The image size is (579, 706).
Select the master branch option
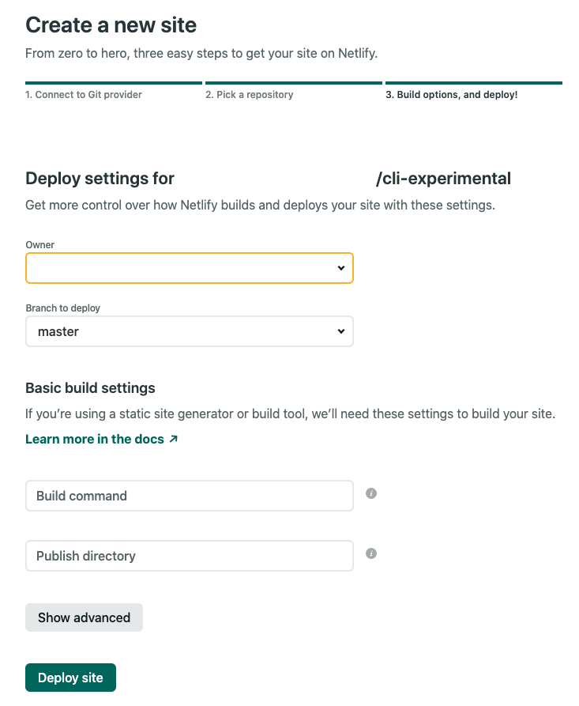[58, 331]
